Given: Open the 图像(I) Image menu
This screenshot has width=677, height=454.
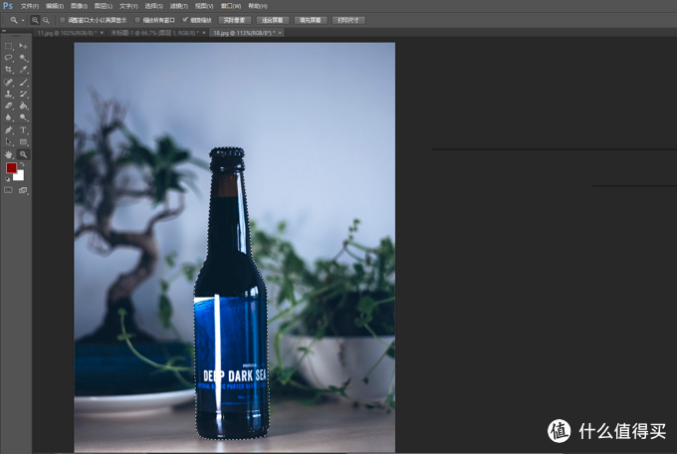Looking at the screenshot, I should coord(79,6).
